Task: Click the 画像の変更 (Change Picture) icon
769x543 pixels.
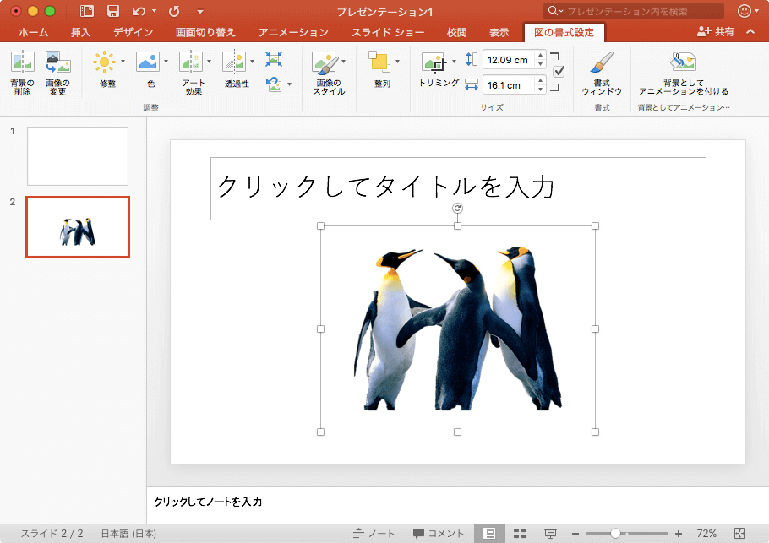Action: pyautogui.click(x=57, y=62)
